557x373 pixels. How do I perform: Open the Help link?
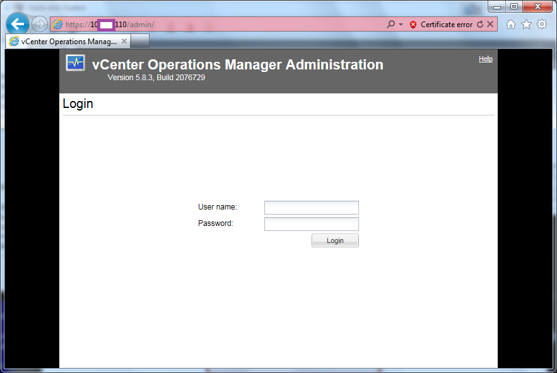click(x=486, y=59)
